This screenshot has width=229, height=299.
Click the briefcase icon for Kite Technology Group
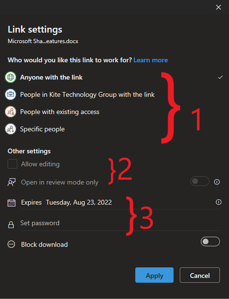[x=11, y=94]
